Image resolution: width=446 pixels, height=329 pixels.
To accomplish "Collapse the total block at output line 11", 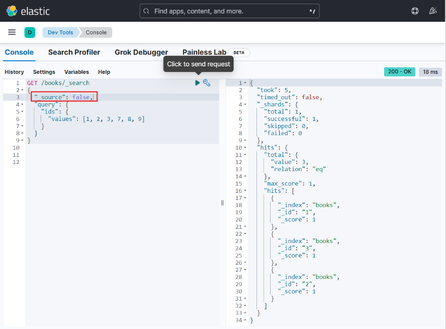I will click(x=245, y=155).
